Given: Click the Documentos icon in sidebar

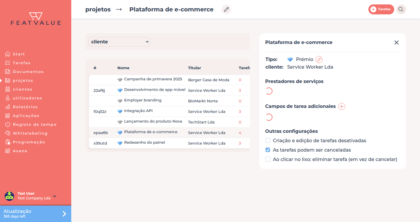Looking at the screenshot, I should coord(8,72).
